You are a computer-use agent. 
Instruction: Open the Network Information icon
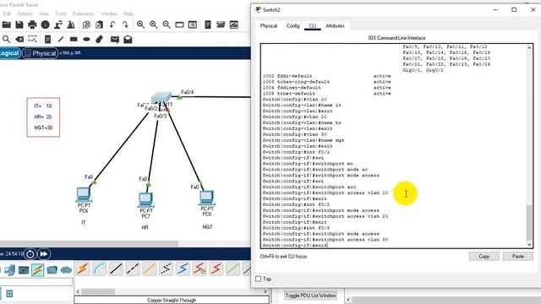tap(45, 24)
